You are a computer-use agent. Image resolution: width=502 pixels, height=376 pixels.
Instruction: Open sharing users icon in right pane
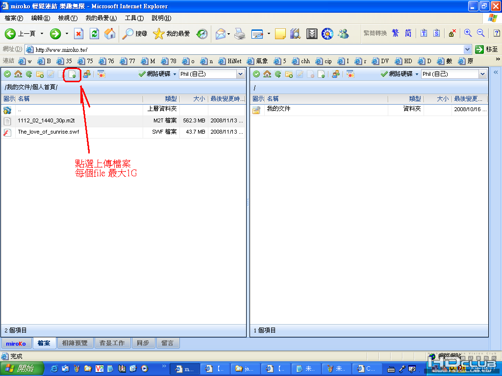(335, 74)
